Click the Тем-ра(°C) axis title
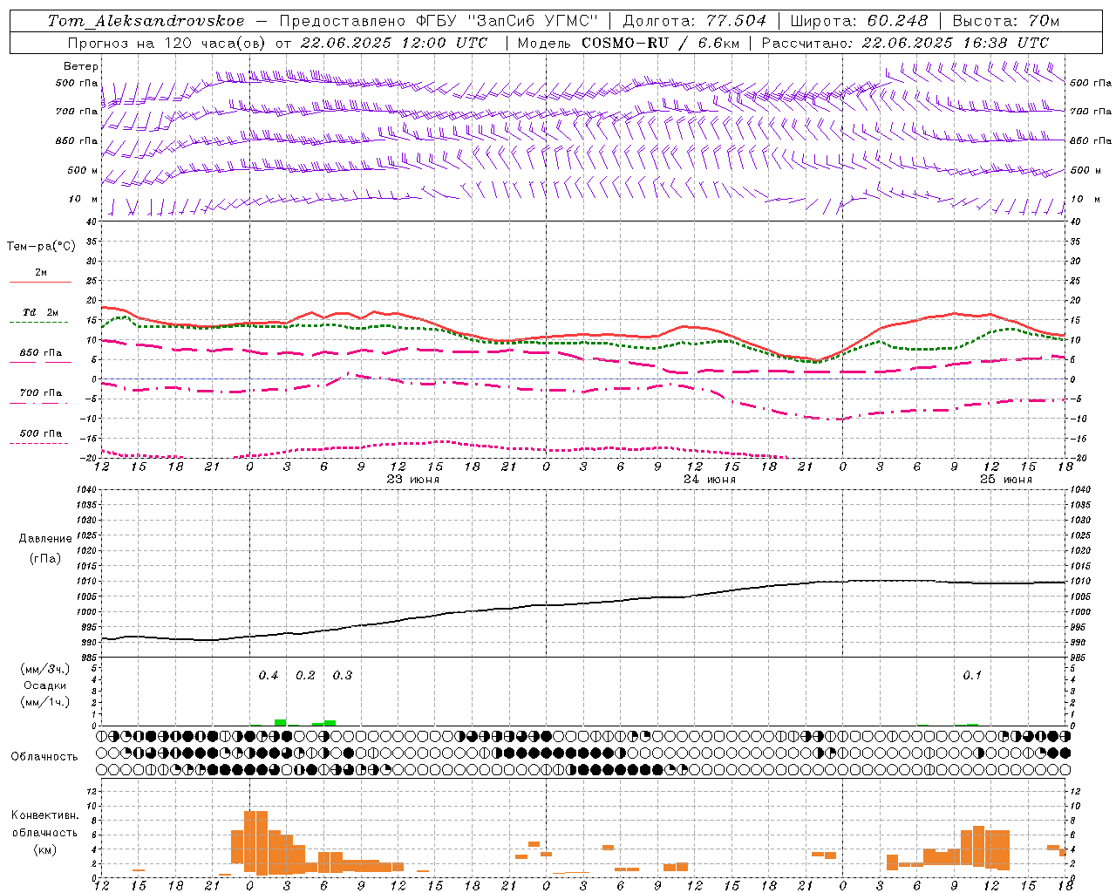This screenshot has width=1116, height=893. (41, 247)
